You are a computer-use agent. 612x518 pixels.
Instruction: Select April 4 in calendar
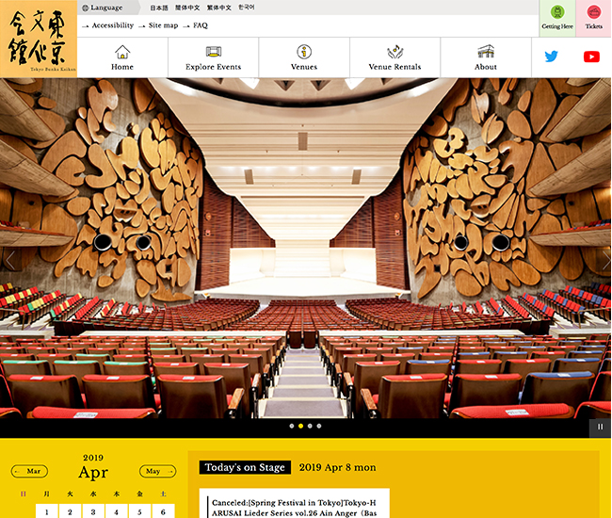point(117,511)
